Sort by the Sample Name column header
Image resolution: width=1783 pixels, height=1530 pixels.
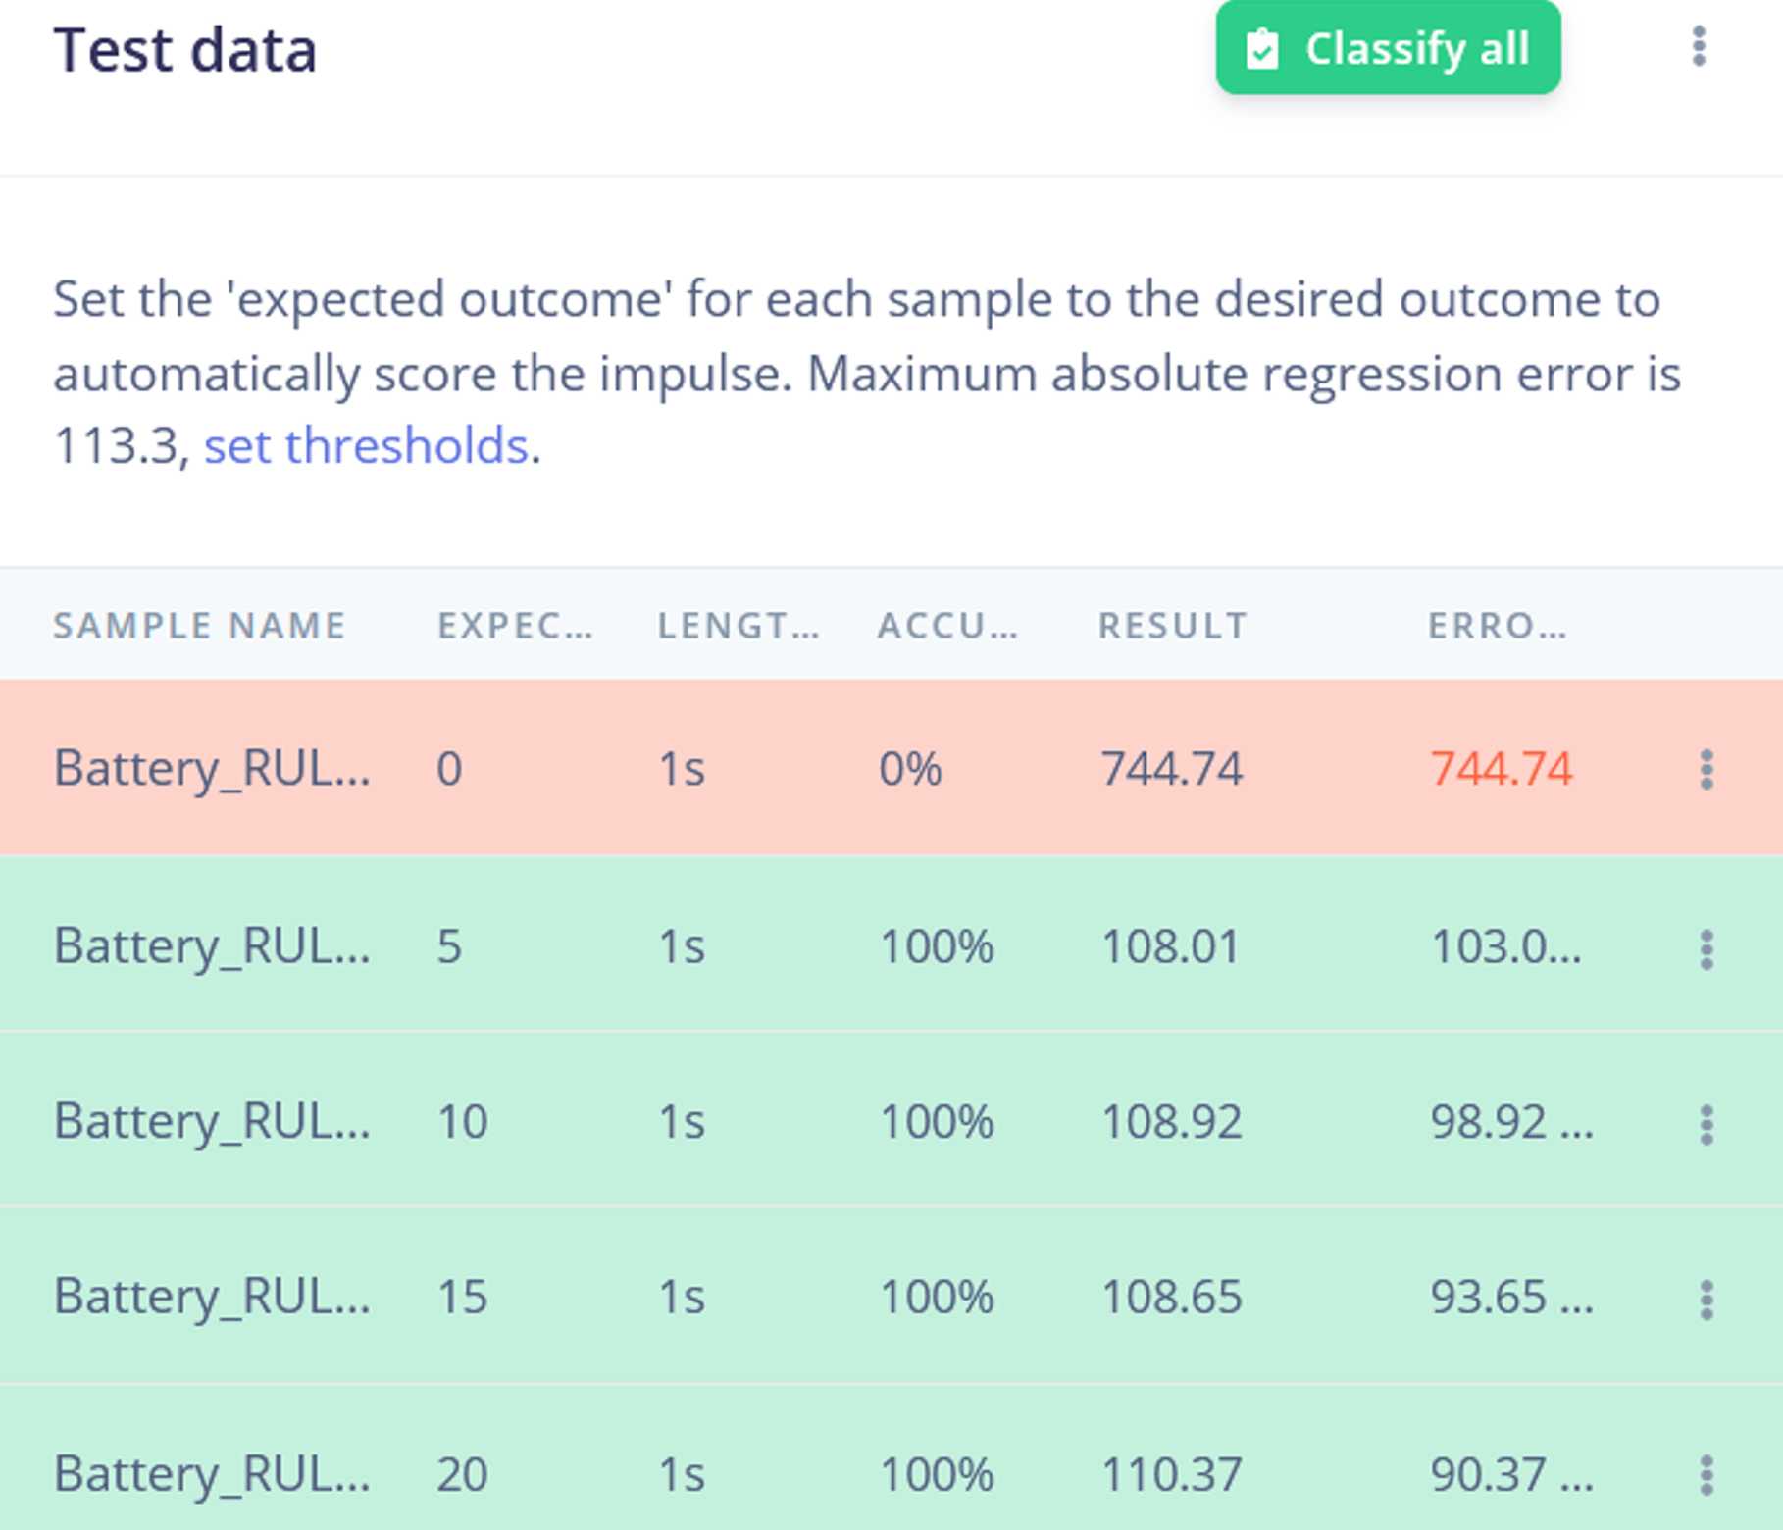click(199, 626)
